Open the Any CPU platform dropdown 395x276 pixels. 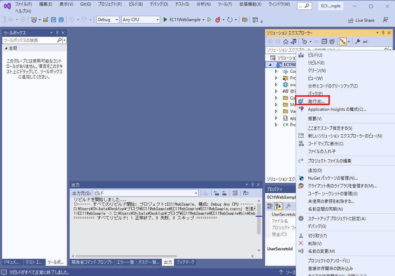[141, 20]
